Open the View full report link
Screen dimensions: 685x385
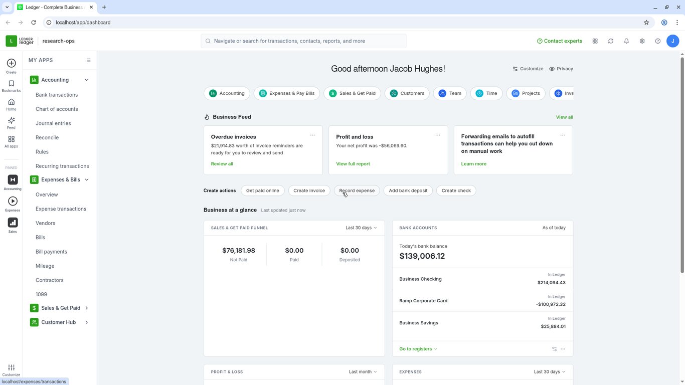click(x=353, y=164)
